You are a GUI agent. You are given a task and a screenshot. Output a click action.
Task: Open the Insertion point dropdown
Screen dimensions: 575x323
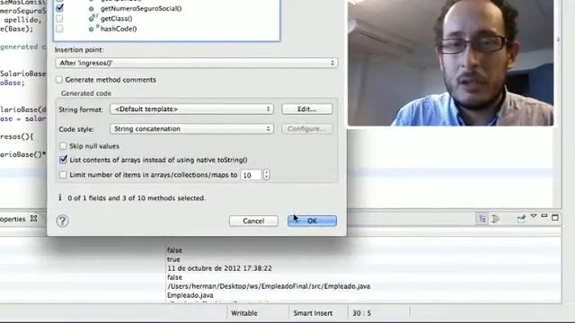point(197,63)
